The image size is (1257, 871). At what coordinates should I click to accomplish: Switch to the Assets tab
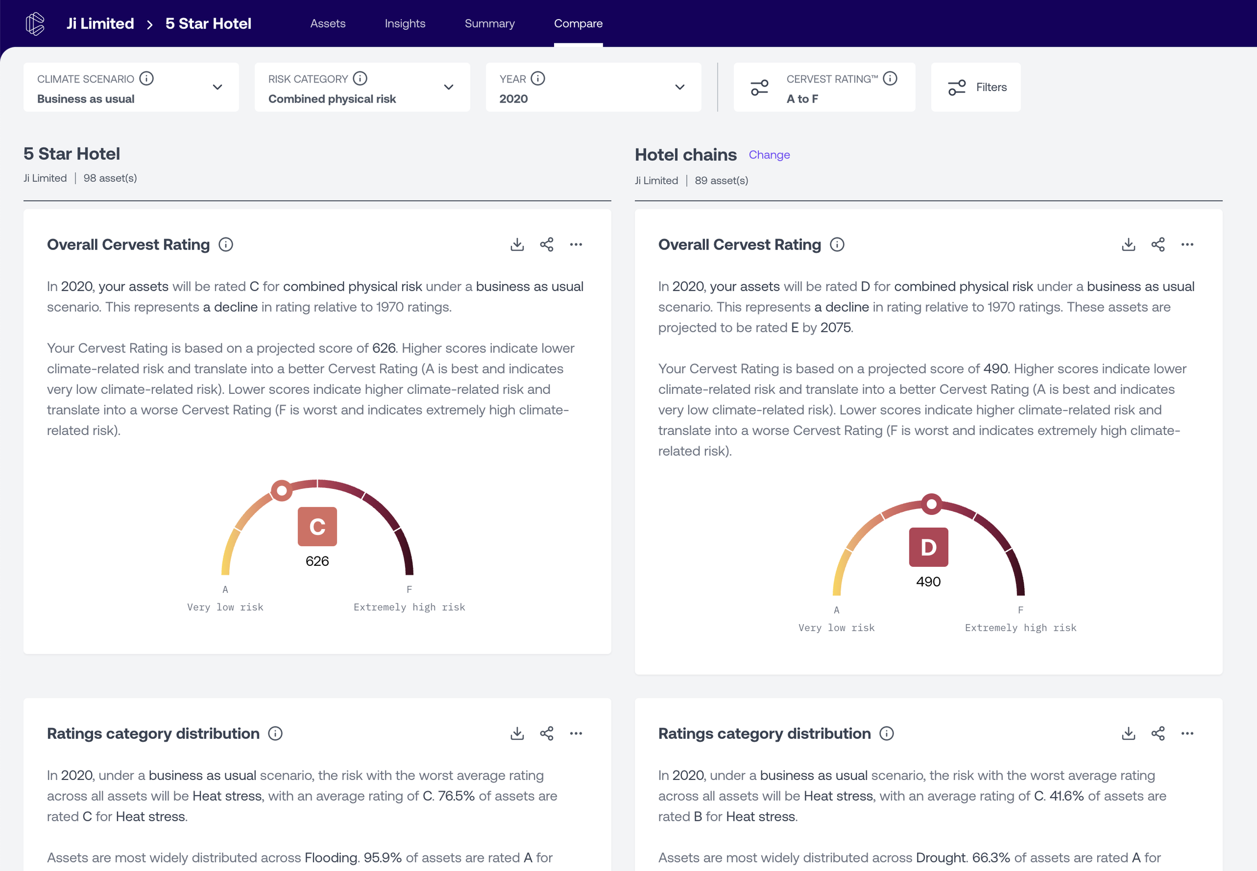(328, 24)
